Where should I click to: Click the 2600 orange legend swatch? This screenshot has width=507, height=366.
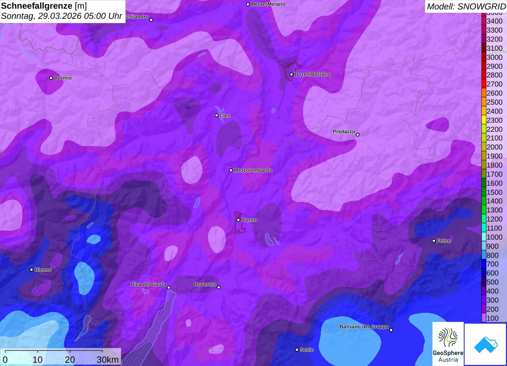click(484, 93)
